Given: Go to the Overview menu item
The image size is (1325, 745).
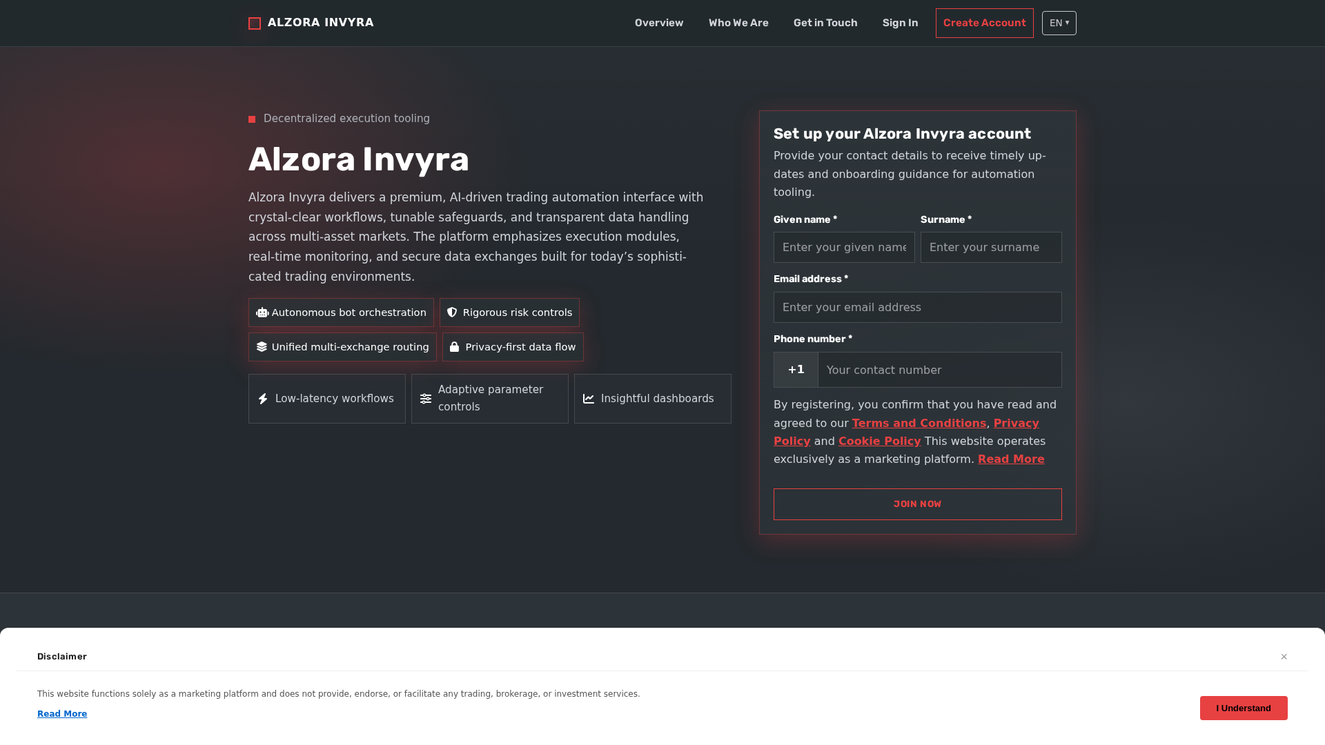Looking at the screenshot, I should pyautogui.click(x=659, y=23).
